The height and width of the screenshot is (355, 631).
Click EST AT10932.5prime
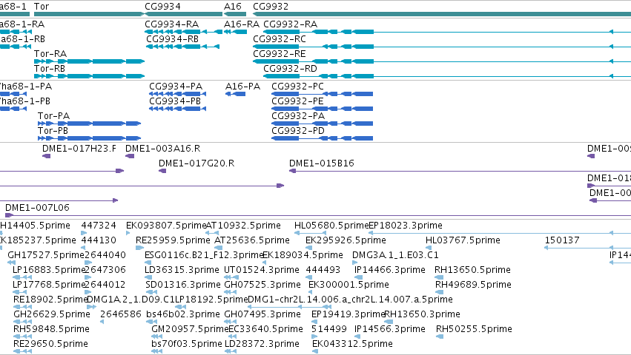243,226
